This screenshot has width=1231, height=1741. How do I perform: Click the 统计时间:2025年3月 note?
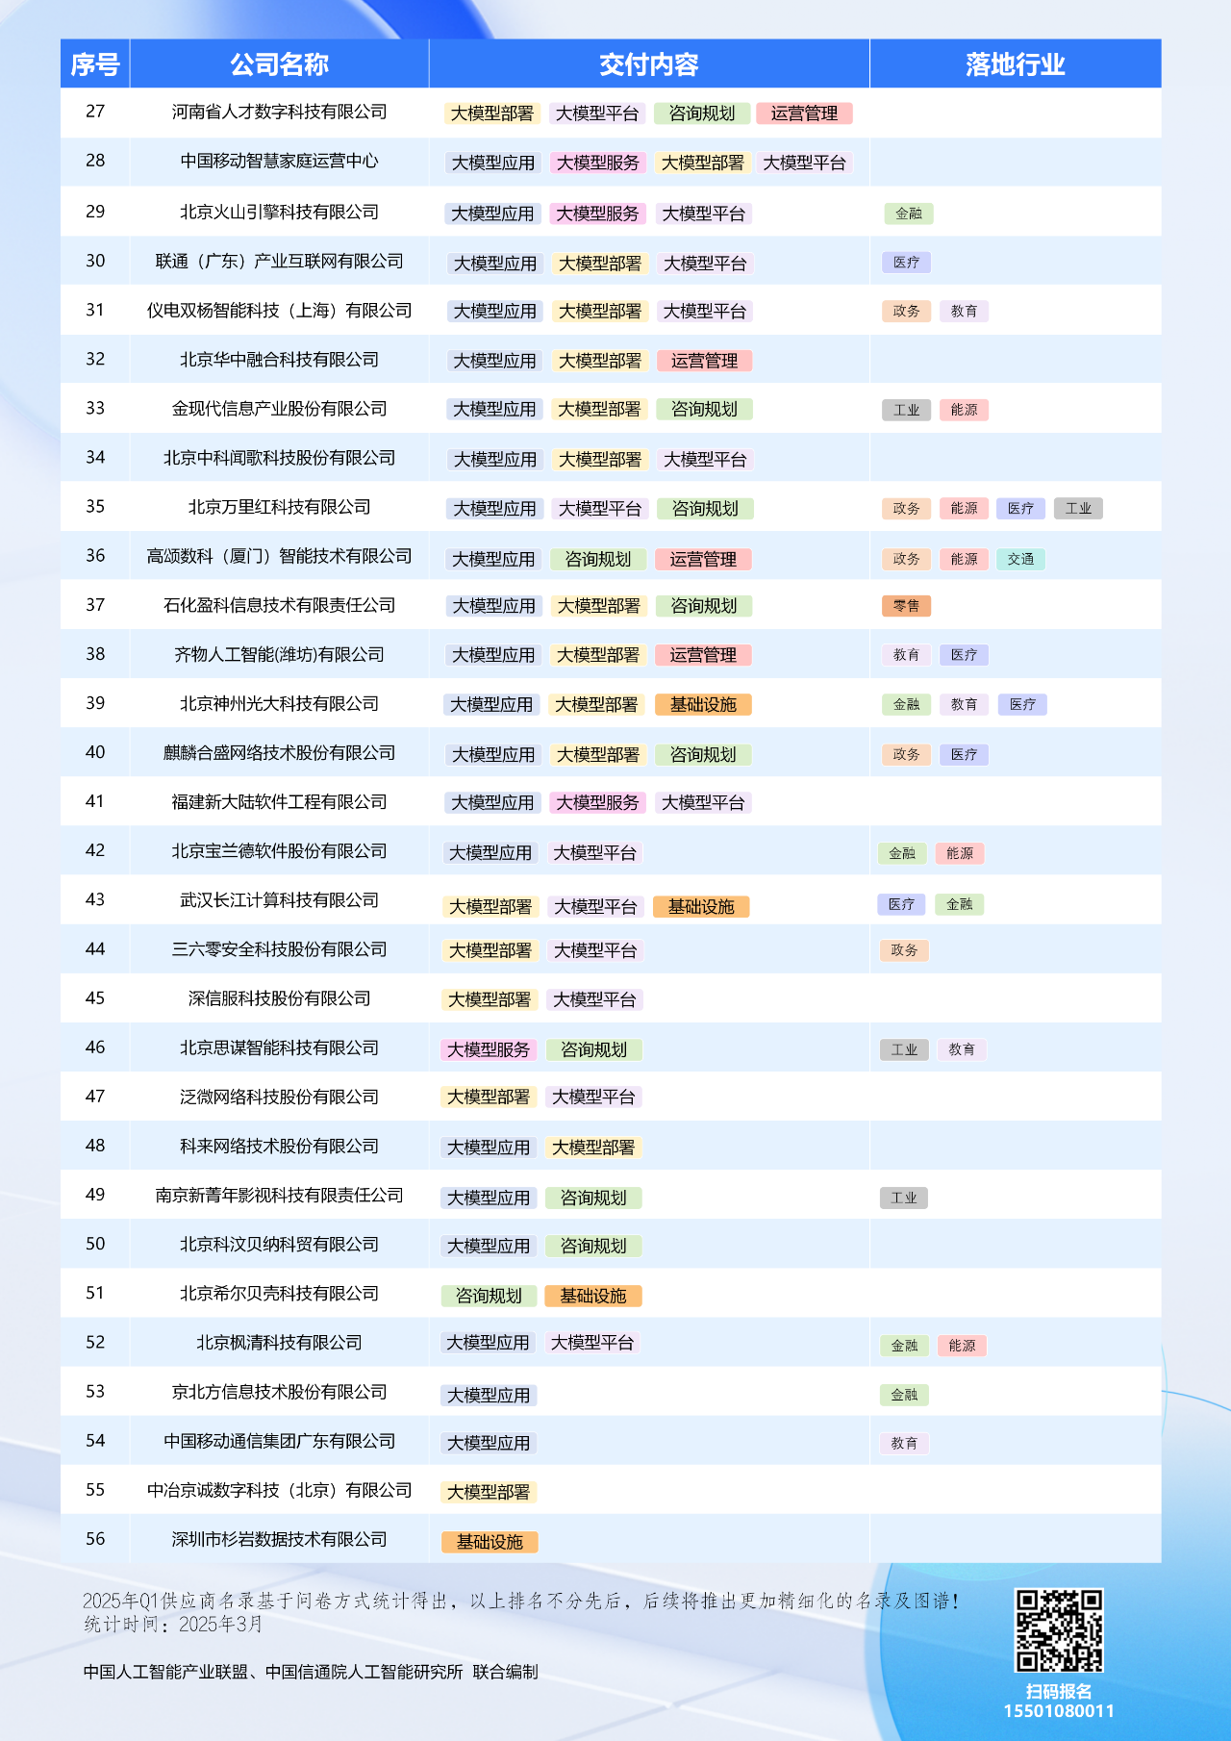(x=173, y=1624)
